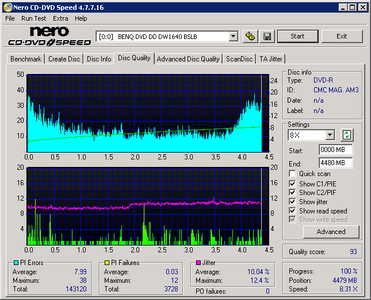371x300 pixels.
Task: Click the magenta Jitter legend square
Action: click(x=198, y=263)
